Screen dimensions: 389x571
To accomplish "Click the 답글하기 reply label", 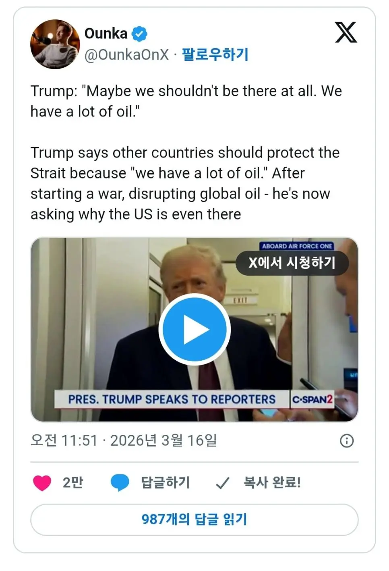I will (x=165, y=483).
